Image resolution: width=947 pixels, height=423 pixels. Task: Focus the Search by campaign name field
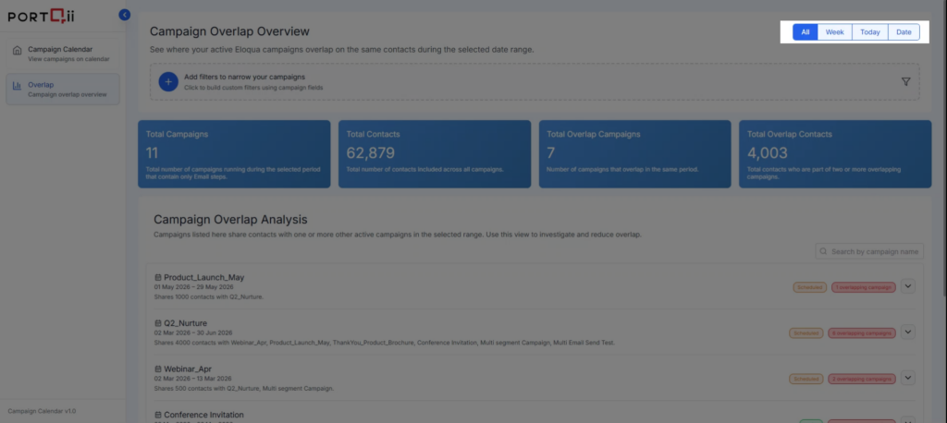874,251
